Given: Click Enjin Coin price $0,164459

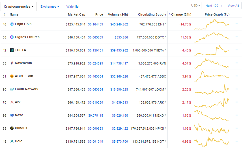Looking at the screenshot, I should [x=95, y=24].
